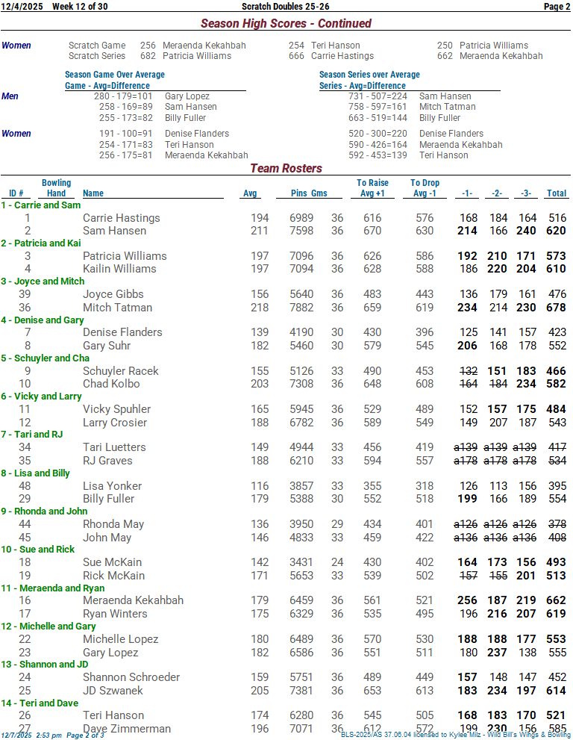Click 'Michelle Lopez' roster name
Viewport: 573px width, 740px height.
[x=120, y=639]
